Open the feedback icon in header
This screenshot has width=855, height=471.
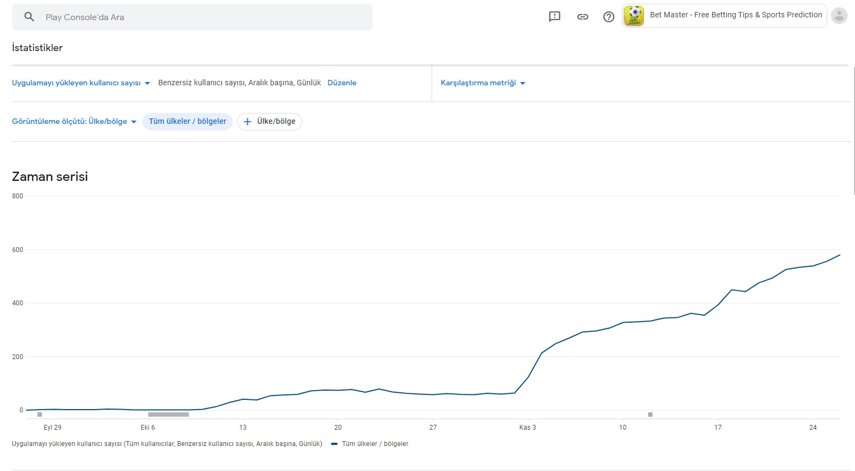coord(554,17)
